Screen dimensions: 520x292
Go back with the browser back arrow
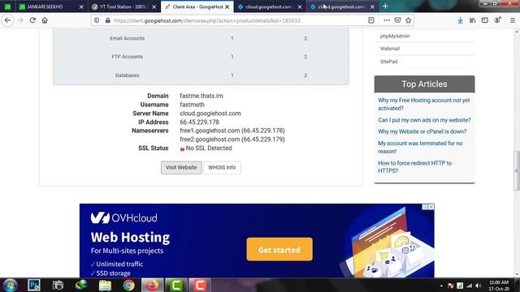[x=7, y=20]
